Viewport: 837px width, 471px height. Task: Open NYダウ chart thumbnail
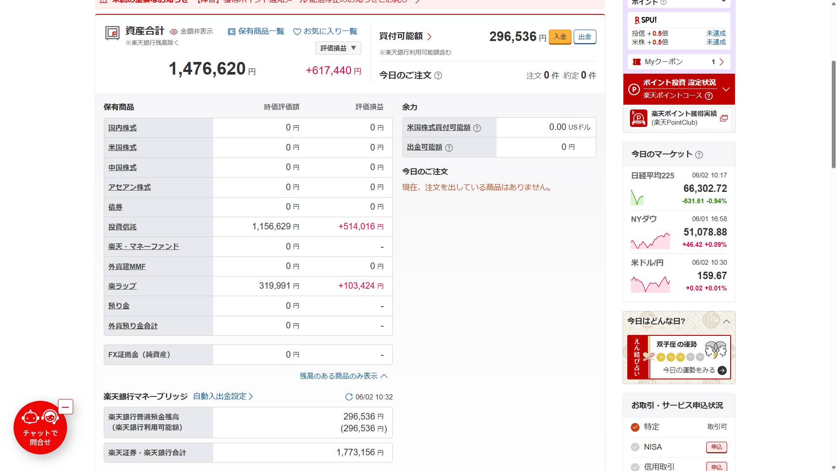pos(650,241)
